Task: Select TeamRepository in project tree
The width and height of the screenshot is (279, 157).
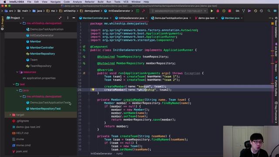Action: point(41,66)
